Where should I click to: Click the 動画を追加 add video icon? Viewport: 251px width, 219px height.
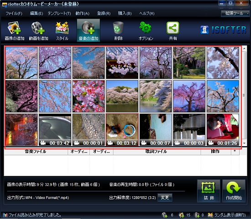pos(38,31)
